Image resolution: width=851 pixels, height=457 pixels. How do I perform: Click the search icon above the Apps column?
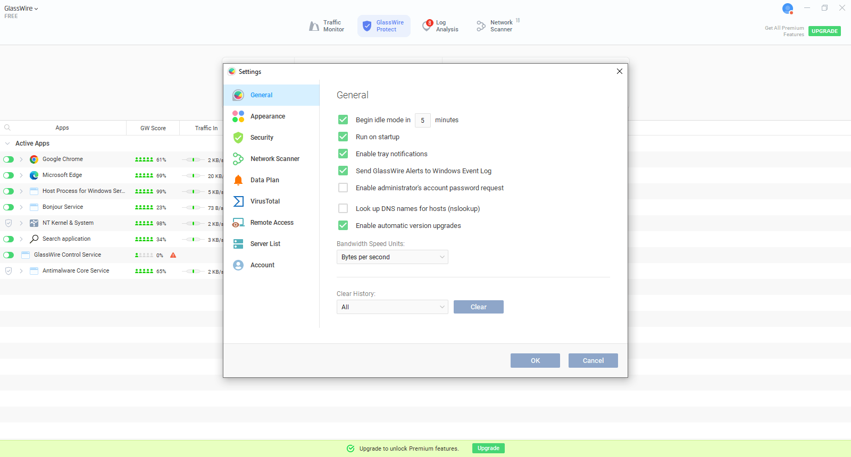point(7,128)
